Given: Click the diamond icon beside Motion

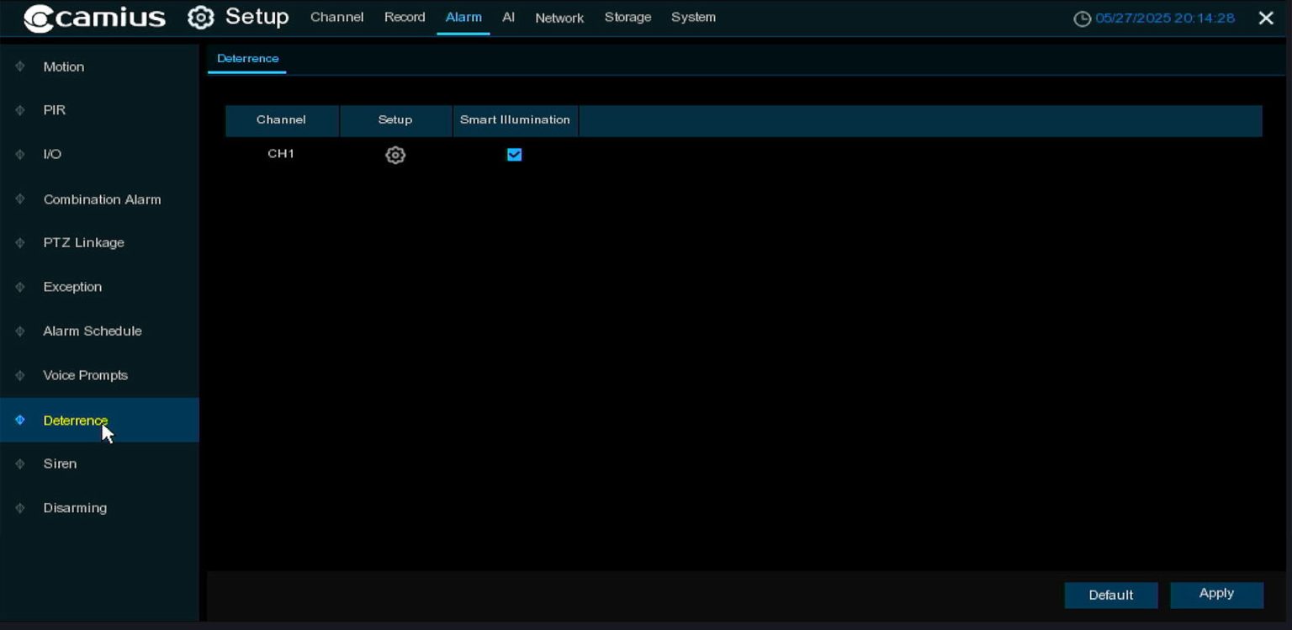Looking at the screenshot, I should click(x=19, y=66).
